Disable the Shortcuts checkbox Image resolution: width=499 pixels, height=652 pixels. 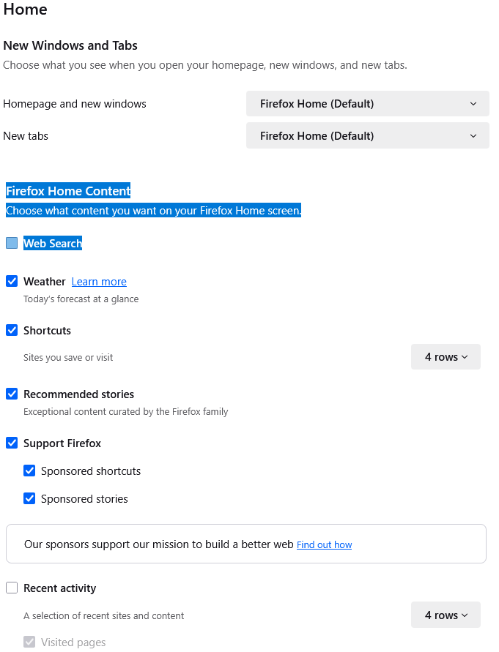(12, 331)
